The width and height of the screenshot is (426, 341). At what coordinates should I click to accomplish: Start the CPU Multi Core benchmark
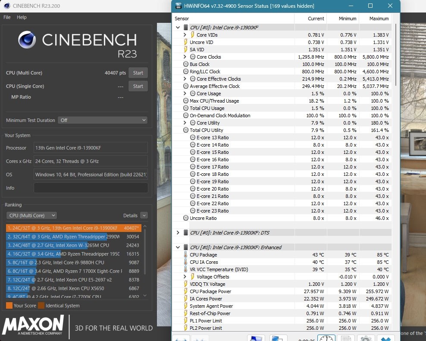pos(138,72)
